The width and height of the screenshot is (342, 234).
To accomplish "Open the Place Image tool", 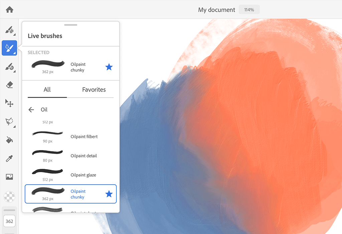I will point(9,177).
